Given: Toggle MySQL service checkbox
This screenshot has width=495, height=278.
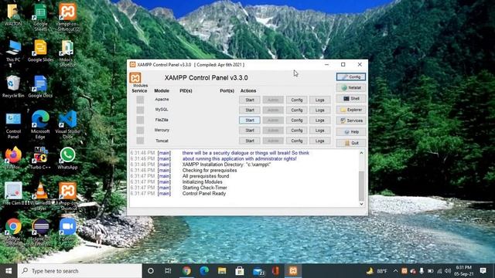Looking at the screenshot, I should tap(140, 110).
